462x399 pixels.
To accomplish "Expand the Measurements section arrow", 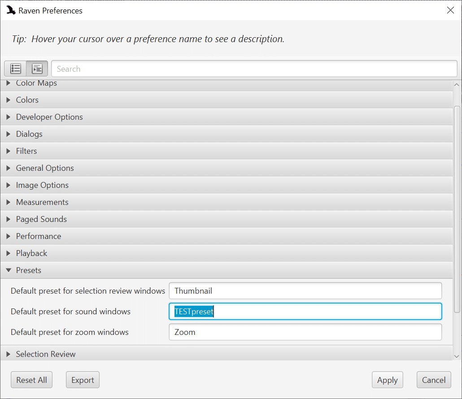I will point(8,202).
